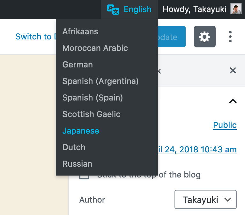This screenshot has height=215, width=245.
Task: Click Howdy, Takayuki account menu
Action: [195, 9]
